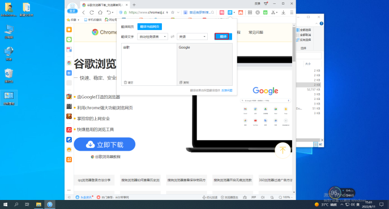
Task: Click the undo closed tab icon
Action: tap(109, 12)
